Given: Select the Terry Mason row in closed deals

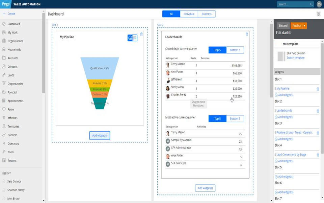Looking at the screenshot, I should tap(205, 65).
